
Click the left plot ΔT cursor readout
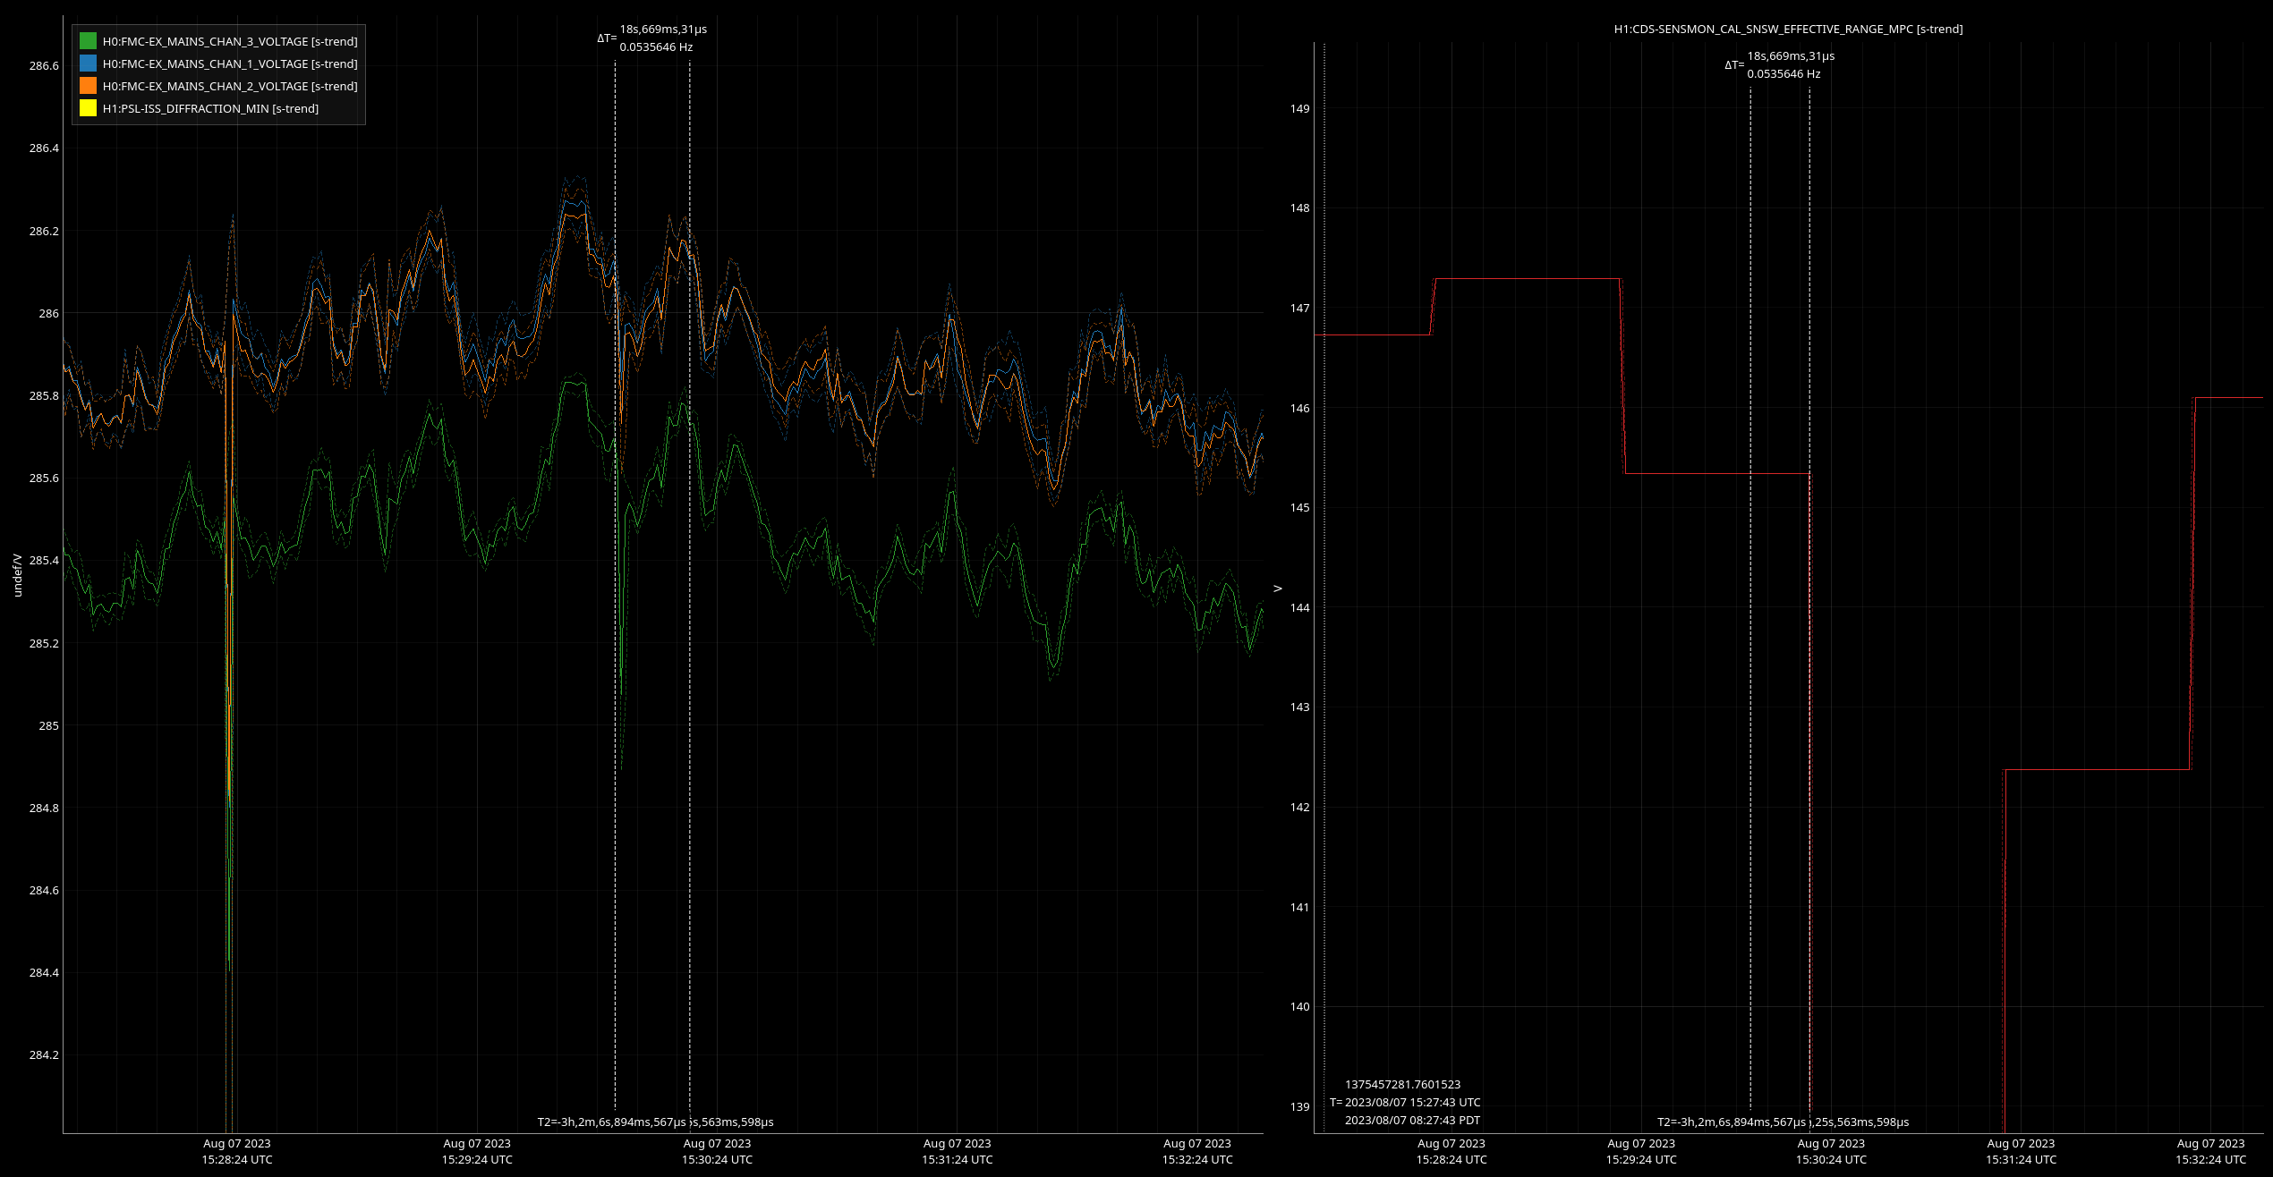(x=662, y=30)
